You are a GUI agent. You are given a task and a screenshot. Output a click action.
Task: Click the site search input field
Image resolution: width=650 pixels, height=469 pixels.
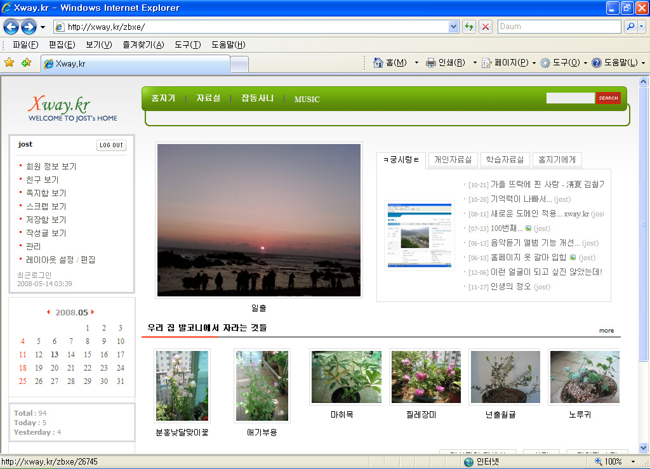coord(570,98)
